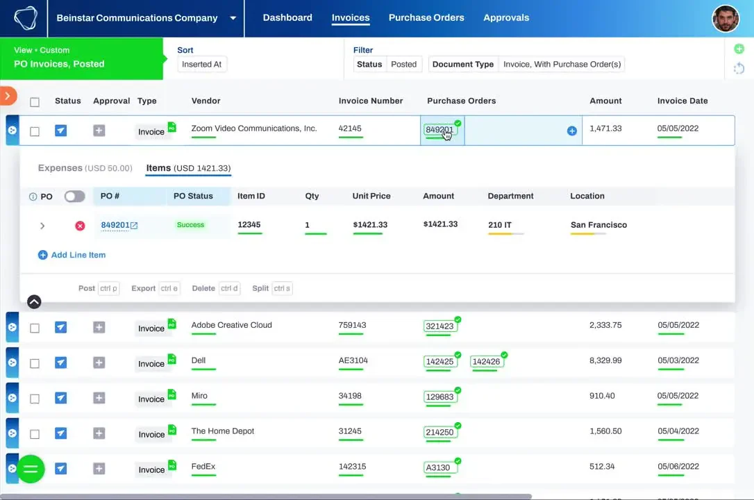This screenshot has width=754, height=500.
Task: Expand PO 849201 line item chevron
Action: point(42,226)
